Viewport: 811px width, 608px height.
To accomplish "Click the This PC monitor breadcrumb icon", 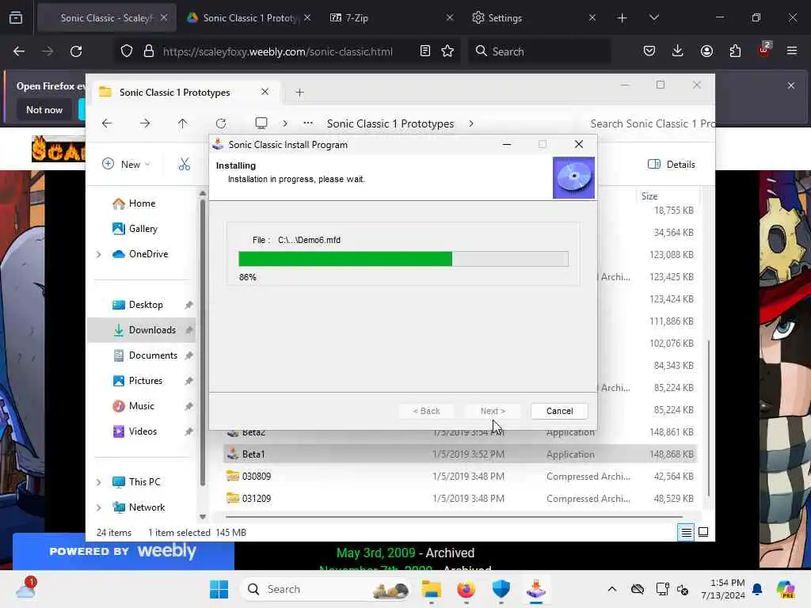I will [x=261, y=123].
